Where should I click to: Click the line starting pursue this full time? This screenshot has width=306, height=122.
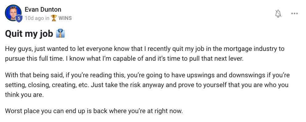[124, 59]
